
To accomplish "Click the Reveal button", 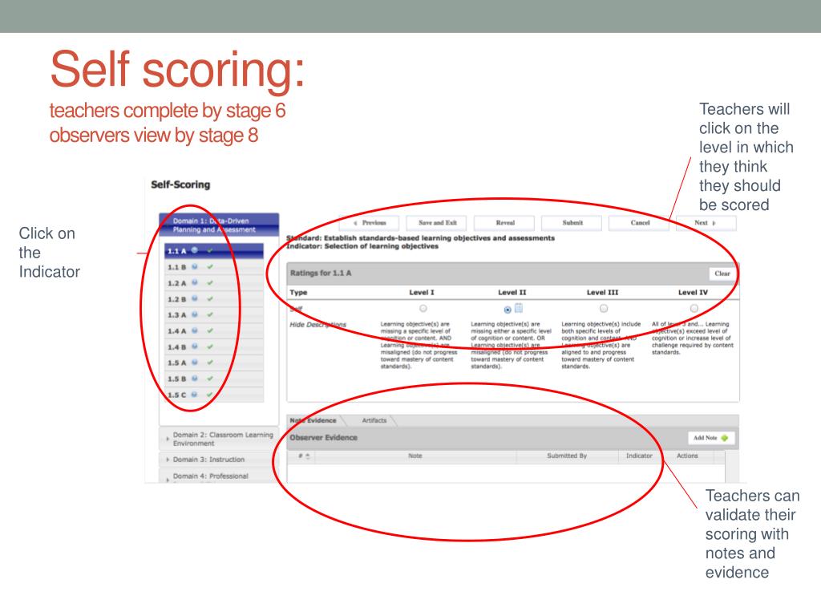I will [x=505, y=223].
